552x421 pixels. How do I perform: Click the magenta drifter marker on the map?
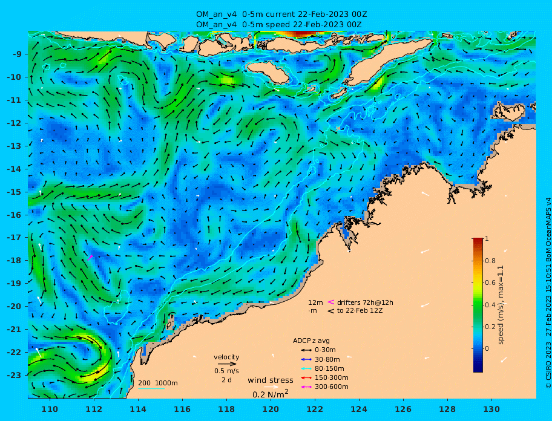pos(90,258)
